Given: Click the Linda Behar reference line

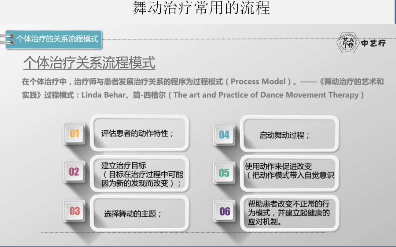Looking at the screenshot, I should 193,95.
